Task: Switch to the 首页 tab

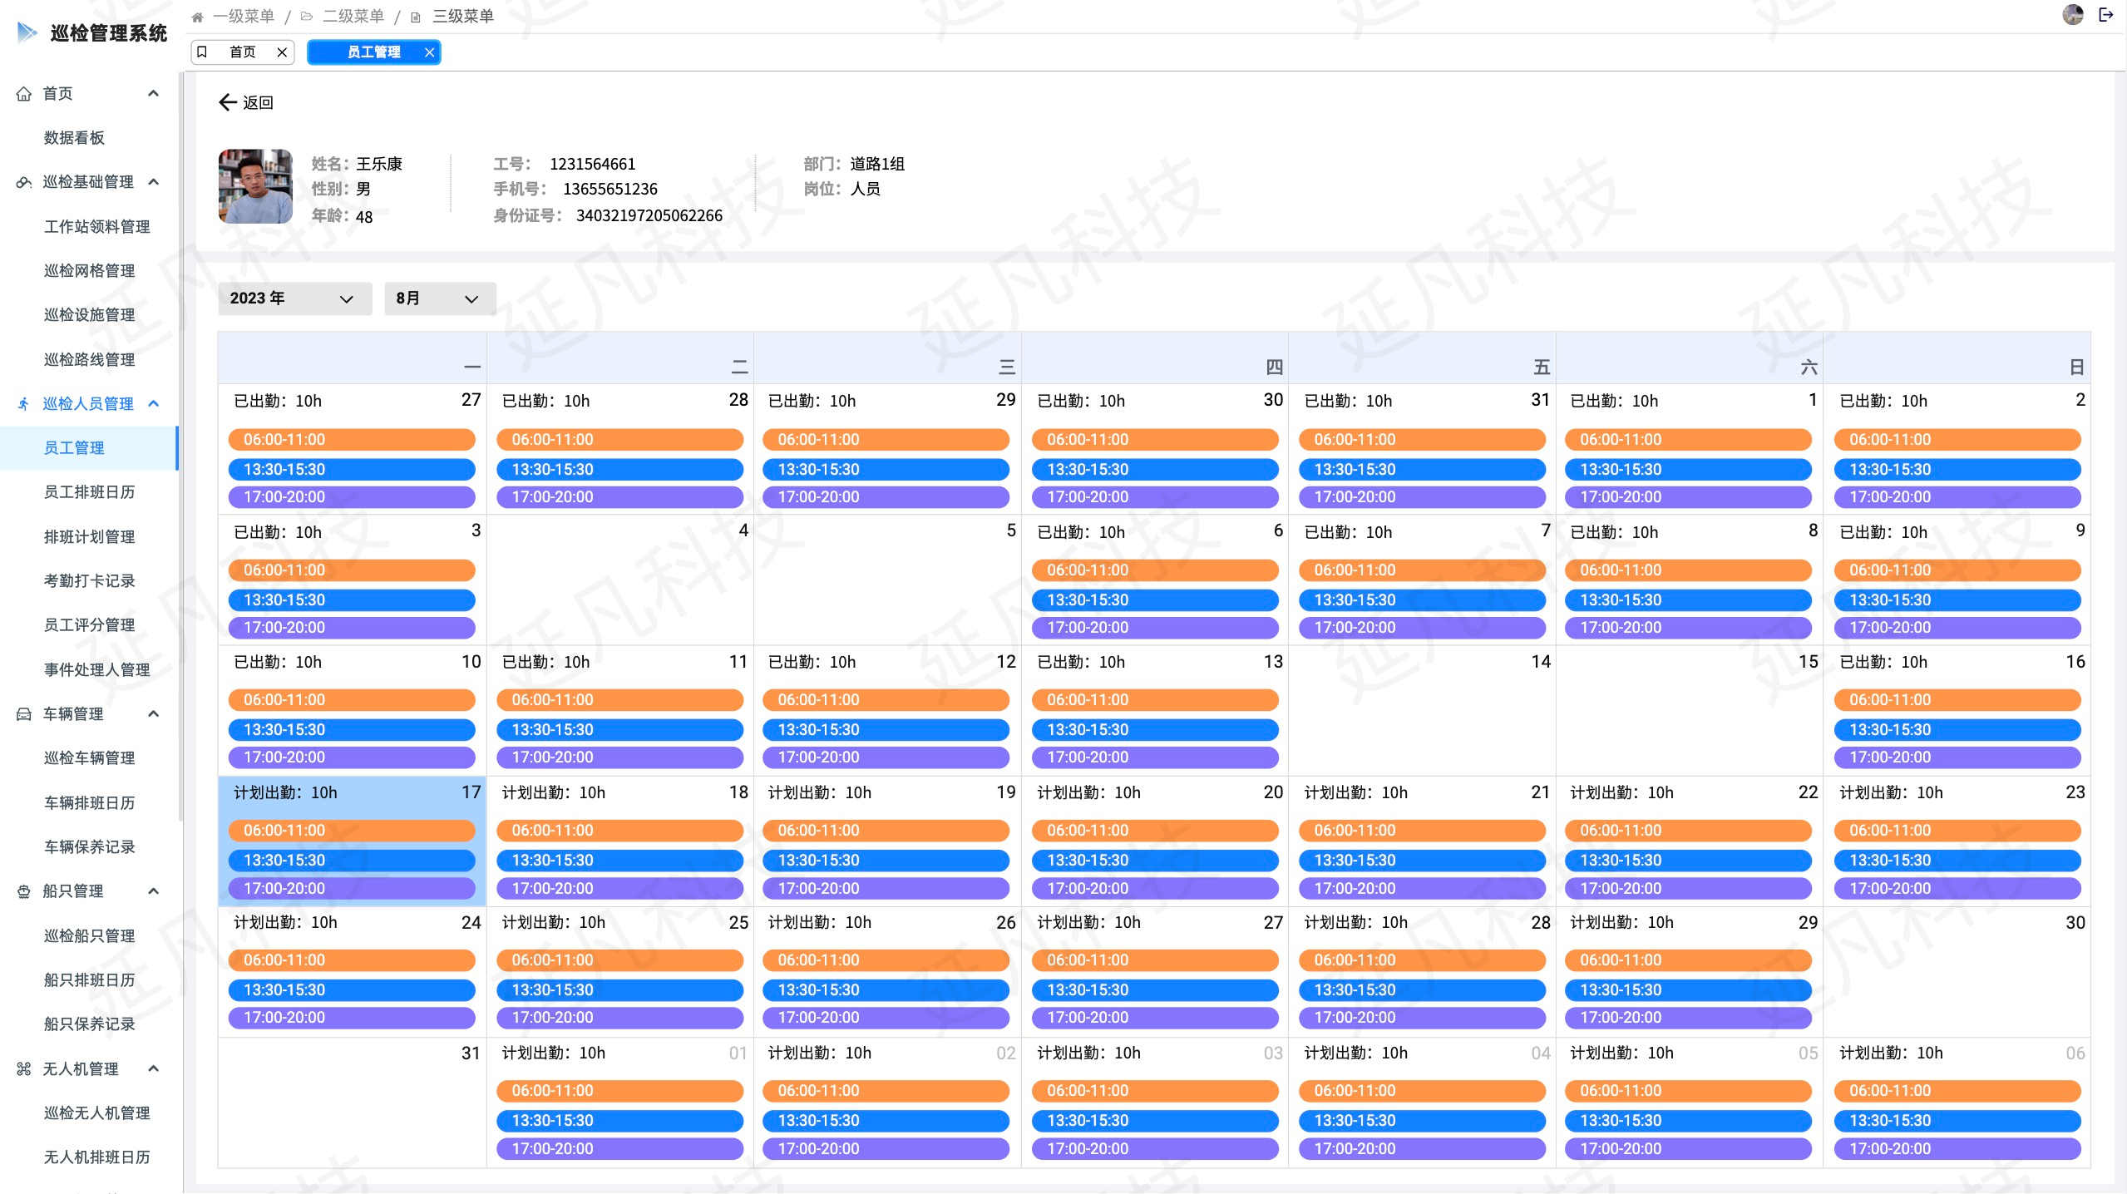Action: [x=243, y=52]
